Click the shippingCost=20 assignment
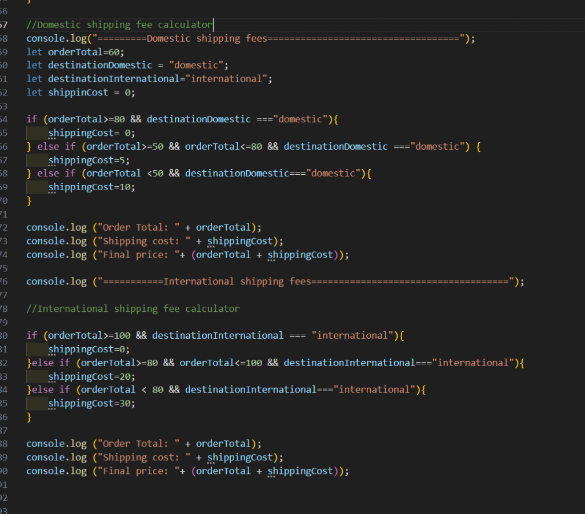585x514 pixels. coord(91,376)
